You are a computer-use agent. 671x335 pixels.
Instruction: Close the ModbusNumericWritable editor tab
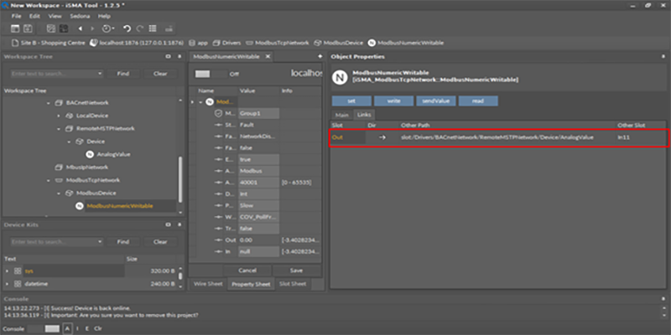(268, 56)
